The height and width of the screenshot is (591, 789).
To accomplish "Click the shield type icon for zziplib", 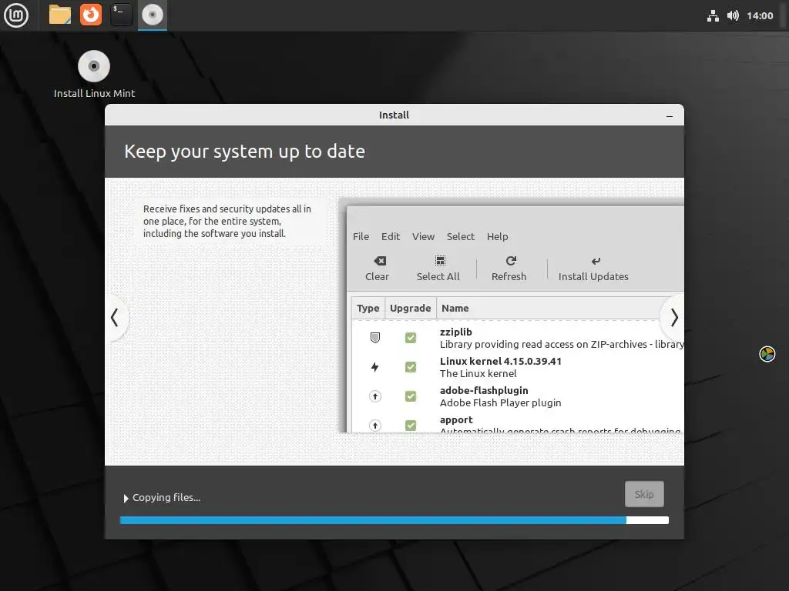I will pos(375,338).
